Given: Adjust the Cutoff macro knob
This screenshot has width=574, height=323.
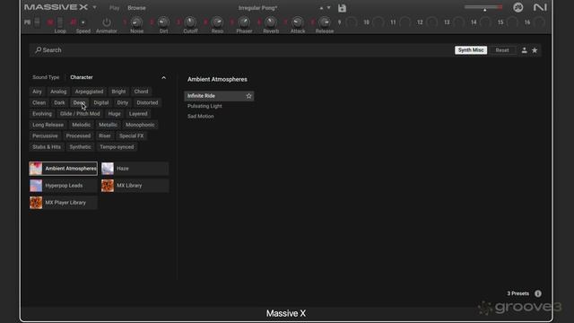Looking at the screenshot, I should (x=190, y=22).
